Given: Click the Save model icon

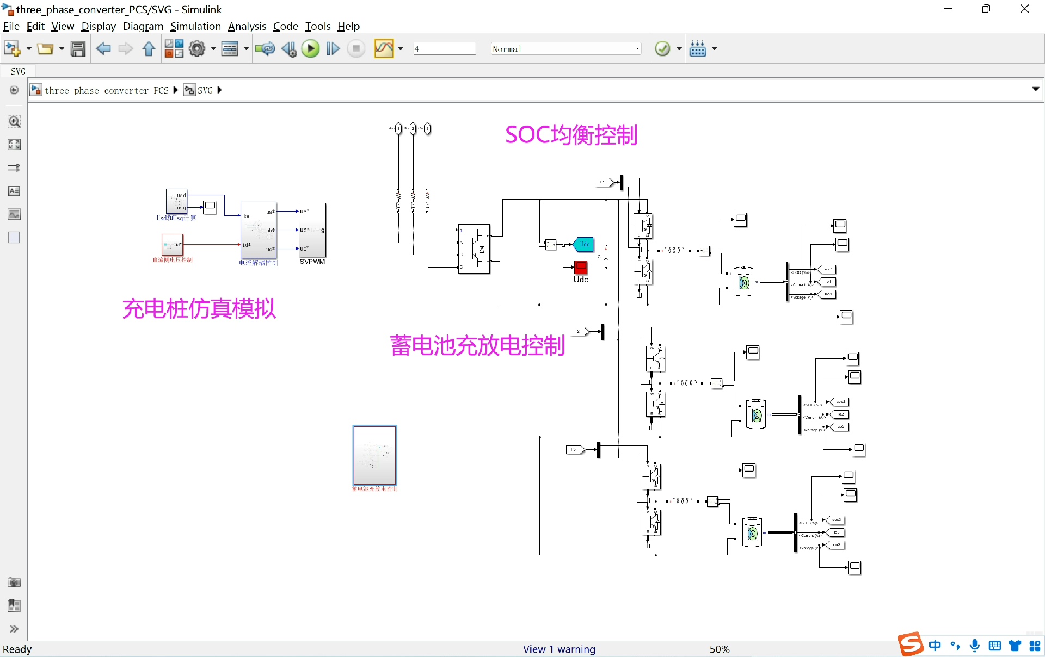Looking at the screenshot, I should [78, 49].
